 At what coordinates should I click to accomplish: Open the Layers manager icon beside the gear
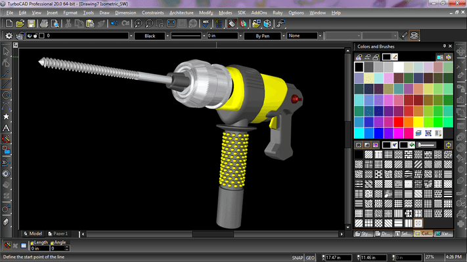[x=20, y=35]
